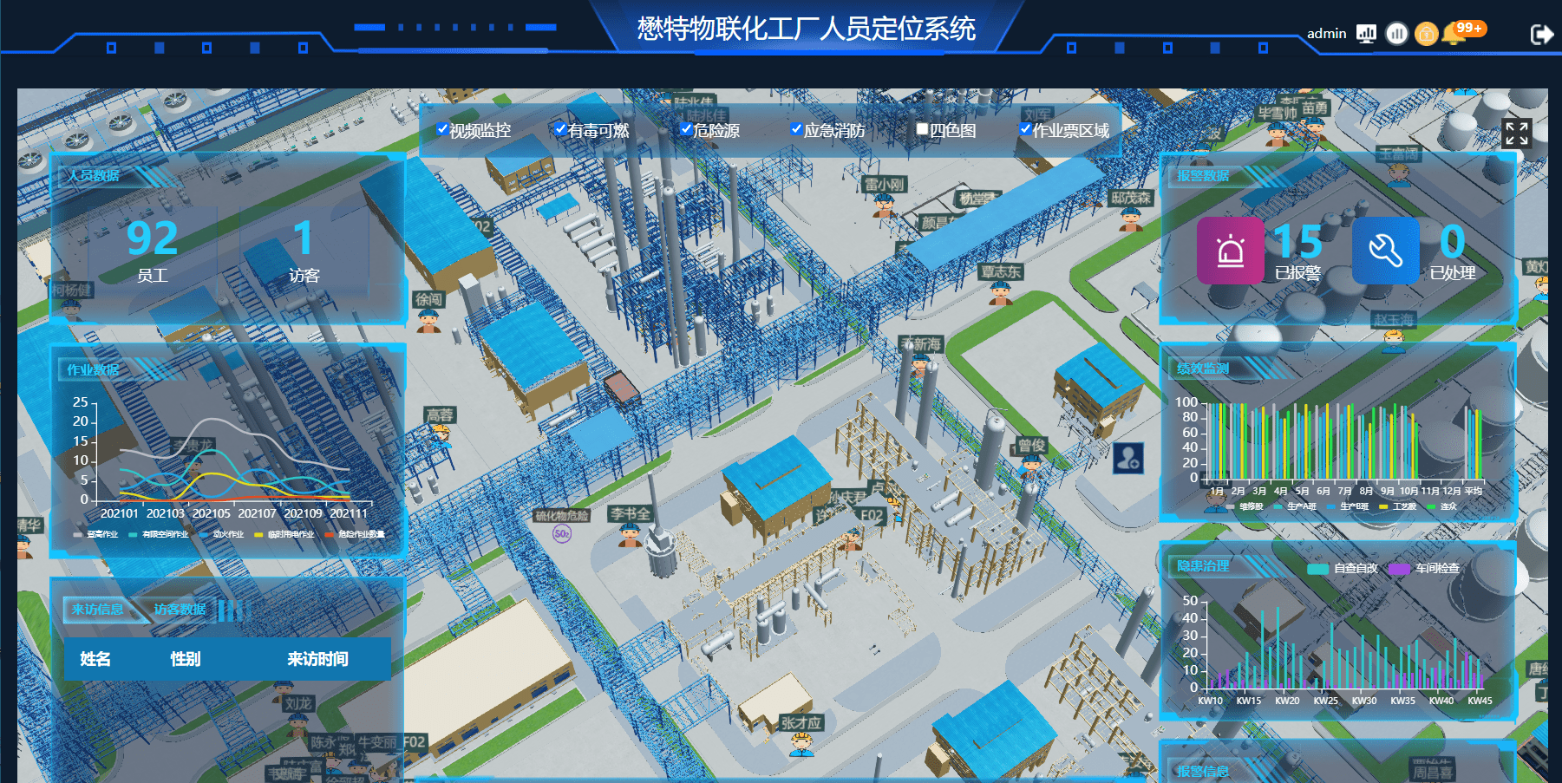This screenshot has height=783, width=1562.
Task: Enable the 四色图 checkbox
Action: (922, 129)
